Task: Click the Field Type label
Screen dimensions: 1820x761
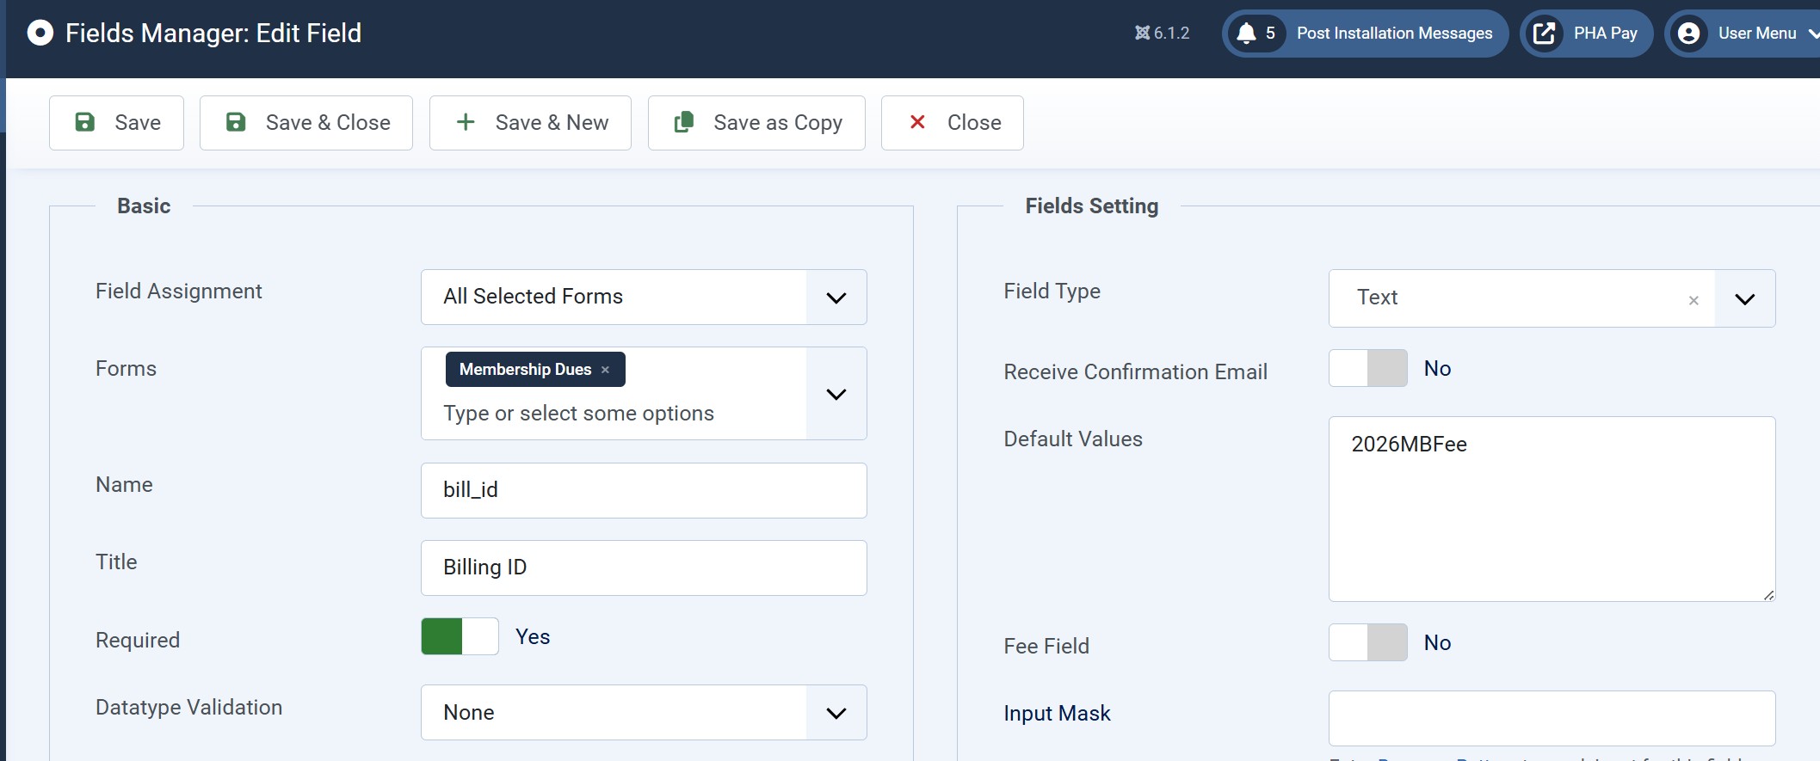Action: [x=1052, y=292]
